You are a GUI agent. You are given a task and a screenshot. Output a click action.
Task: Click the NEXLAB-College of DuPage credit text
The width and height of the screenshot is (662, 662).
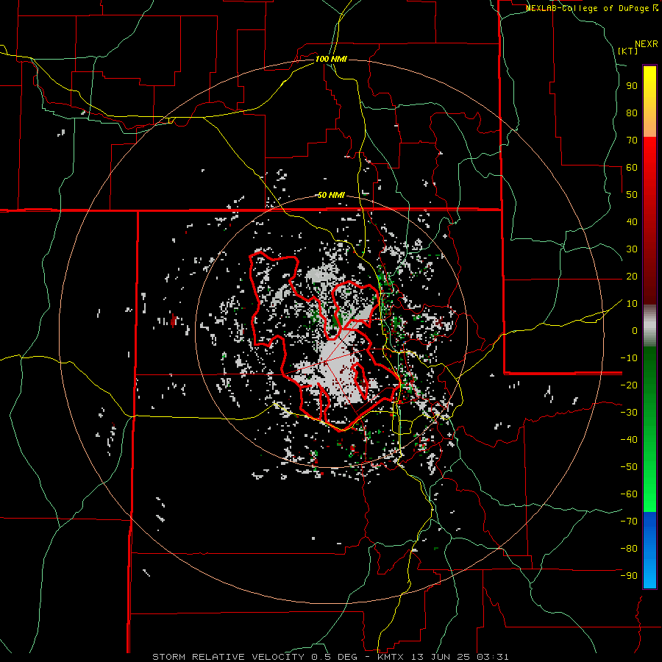(x=588, y=8)
